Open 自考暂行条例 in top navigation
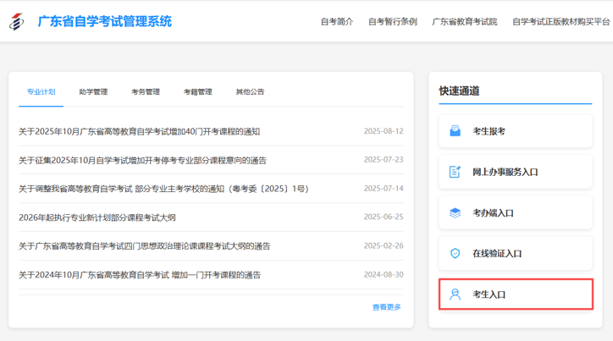This screenshot has width=613, height=341. (x=392, y=21)
